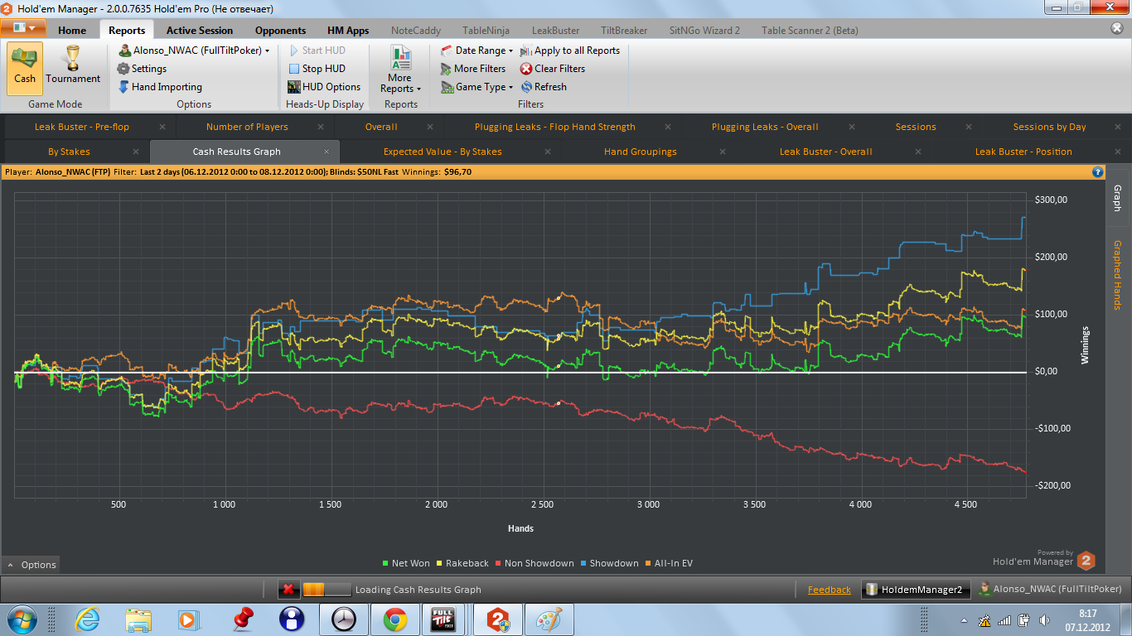Open the LeakBuster tab
This screenshot has height=636, width=1132.
pyautogui.click(x=555, y=30)
